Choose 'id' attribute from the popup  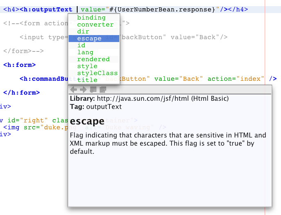pos(81,45)
